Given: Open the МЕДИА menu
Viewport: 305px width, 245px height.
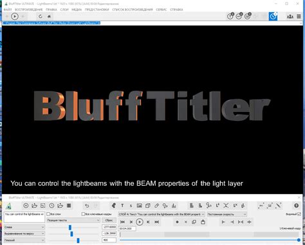Looking at the screenshot, I should (x=77, y=10).
